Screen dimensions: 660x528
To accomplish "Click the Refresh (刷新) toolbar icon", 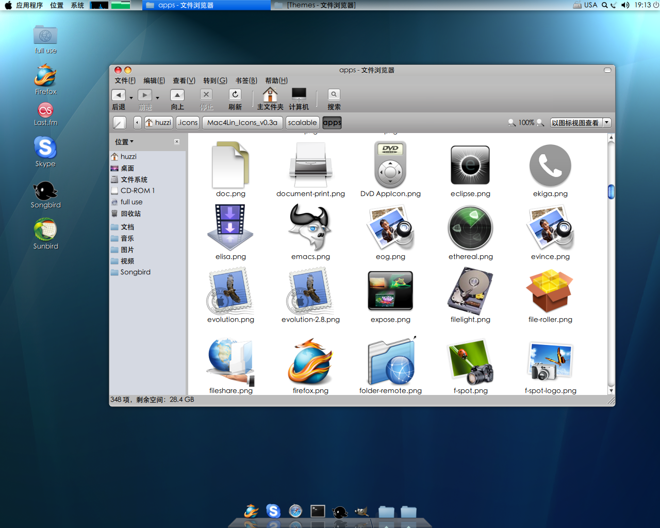I will [x=235, y=95].
